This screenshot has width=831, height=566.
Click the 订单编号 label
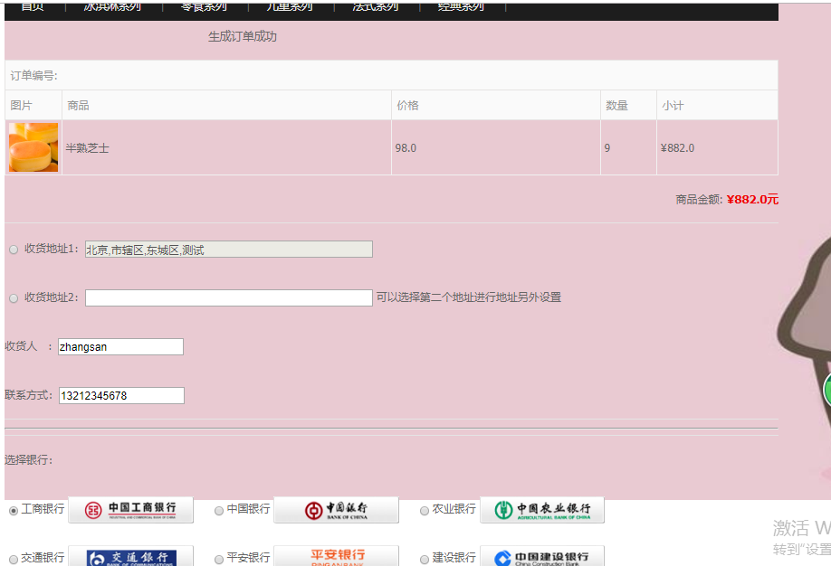(x=33, y=76)
